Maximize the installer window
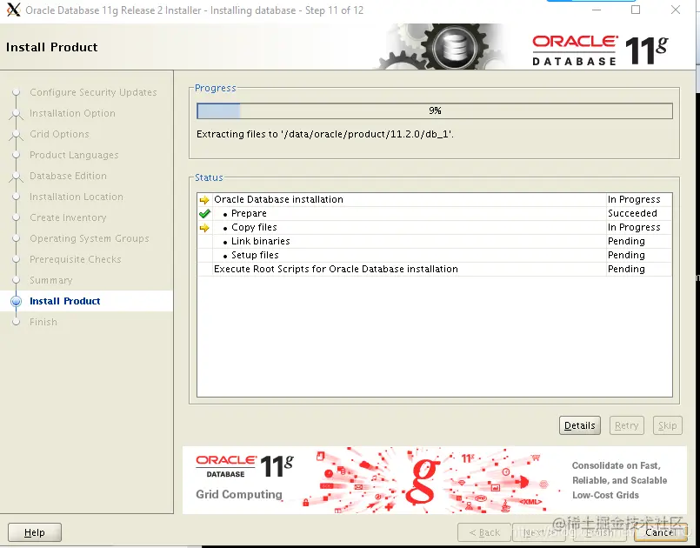 [x=636, y=10]
